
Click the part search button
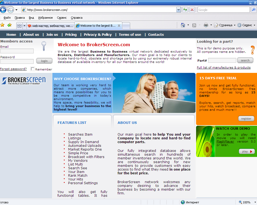click(x=245, y=60)
